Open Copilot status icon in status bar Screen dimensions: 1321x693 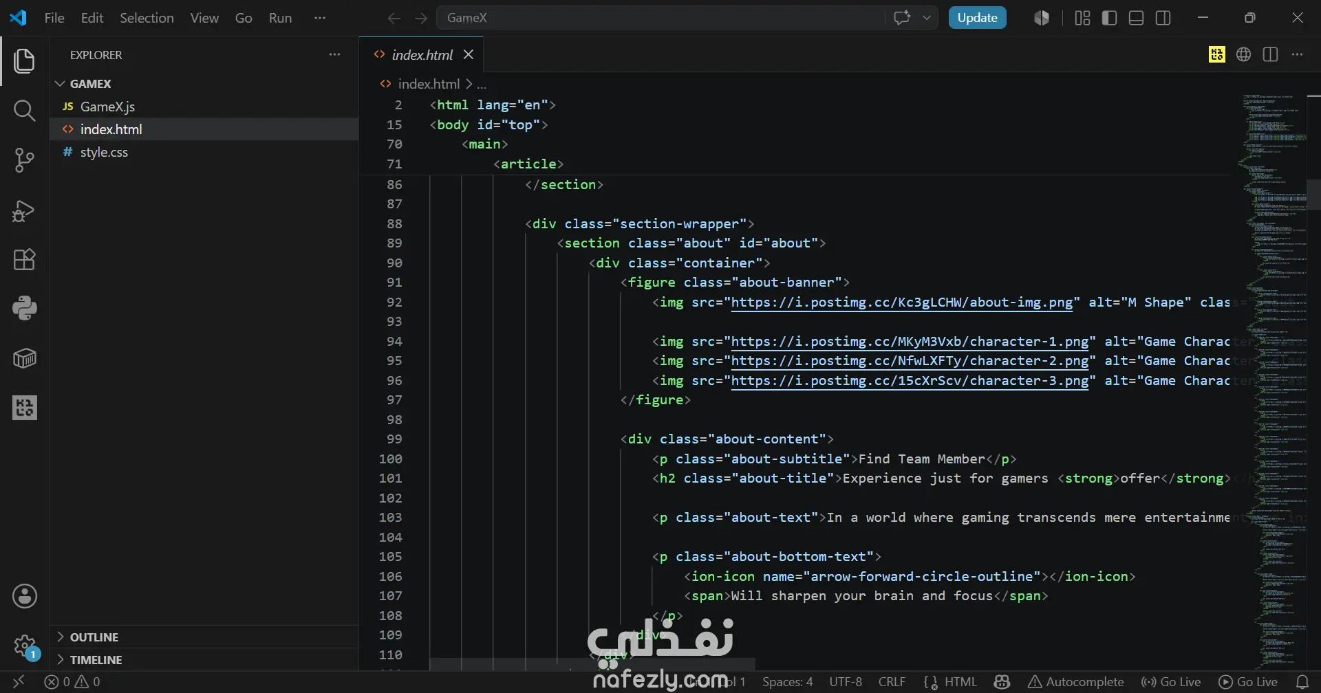pyautogui.click(x=1002, y=681)
